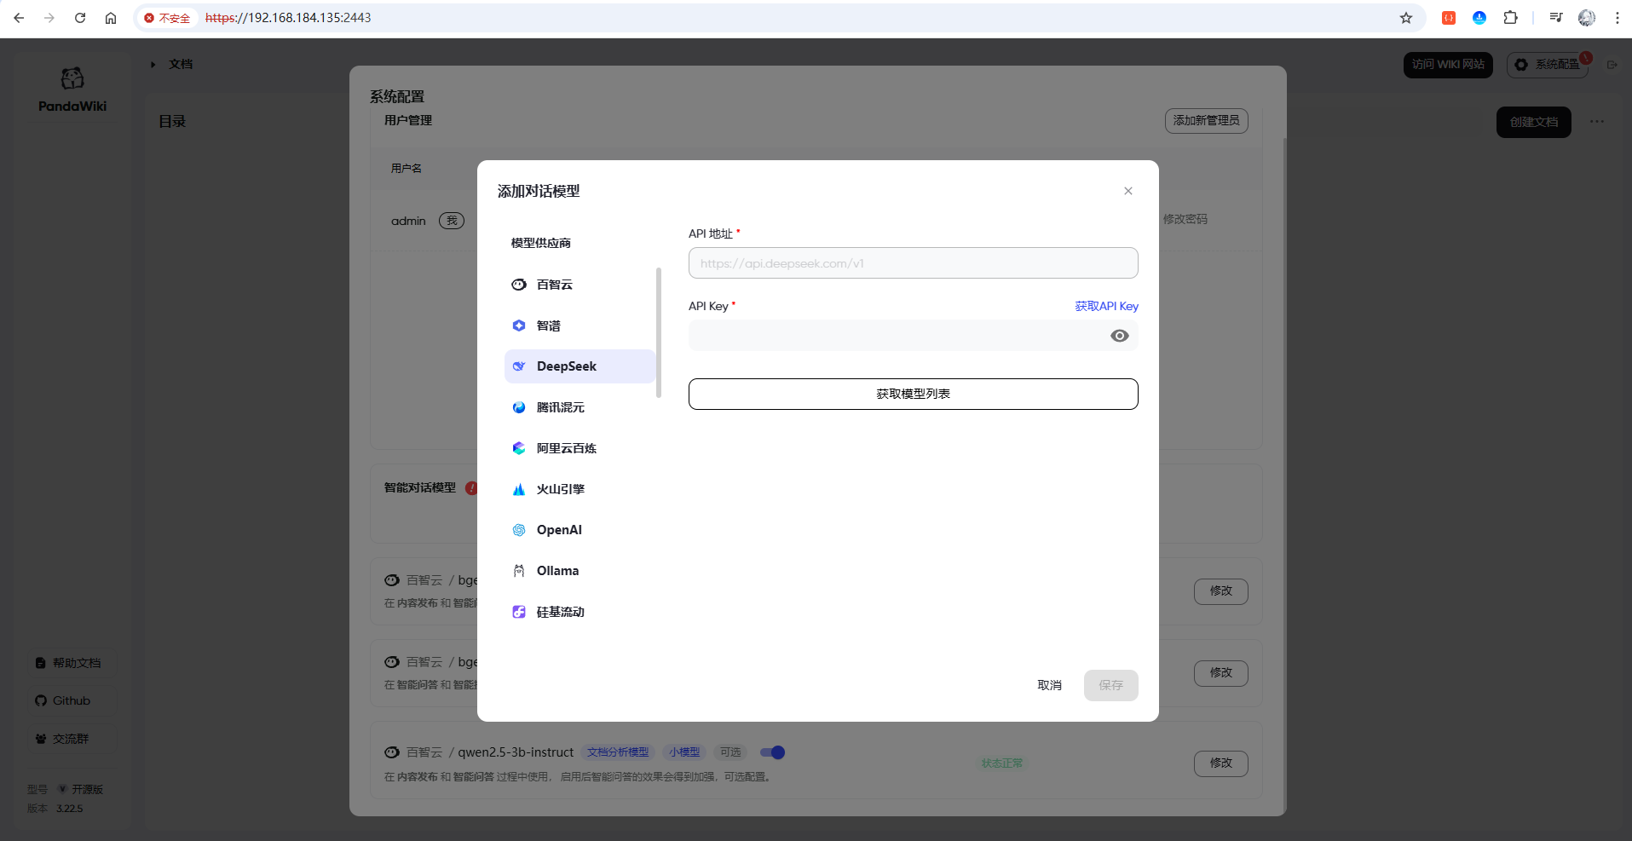This screenshot has width=1632, height=841.
Task: Click the orange extension icon in toolbar
Action: click(1449, 18)
